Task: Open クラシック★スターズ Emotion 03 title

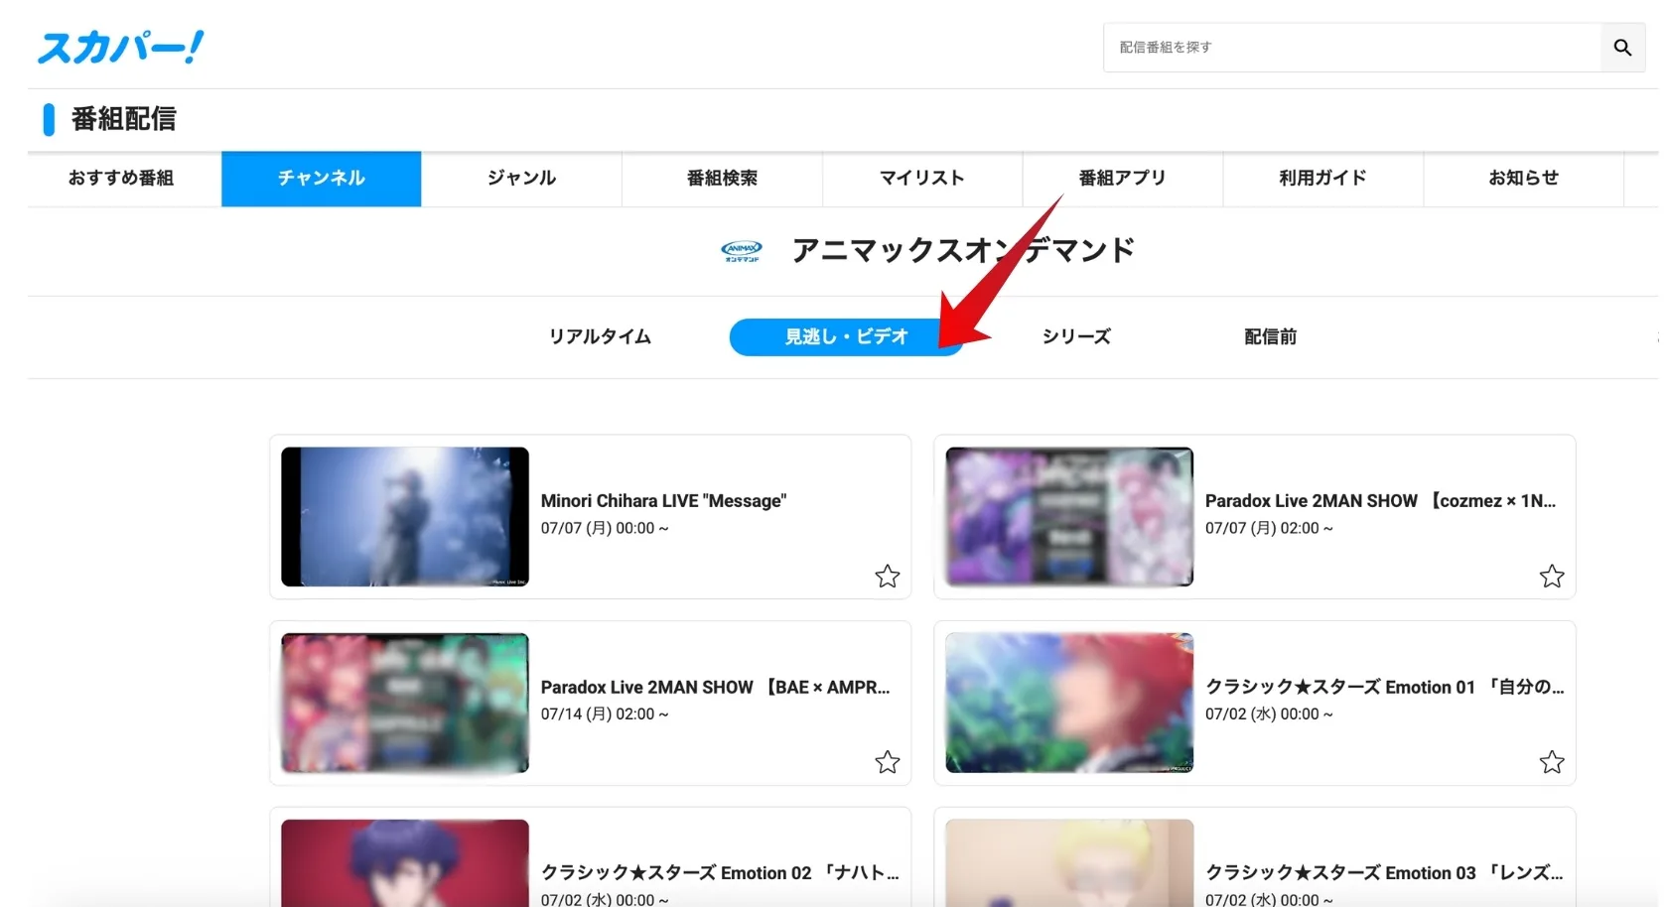Action: click(x=1384, y=873)
